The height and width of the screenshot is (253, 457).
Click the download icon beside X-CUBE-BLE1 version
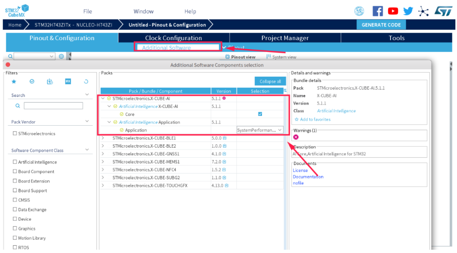click(x=225, y=138)
